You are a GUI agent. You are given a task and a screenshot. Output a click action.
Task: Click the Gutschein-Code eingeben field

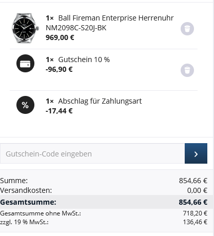(92, 153)
